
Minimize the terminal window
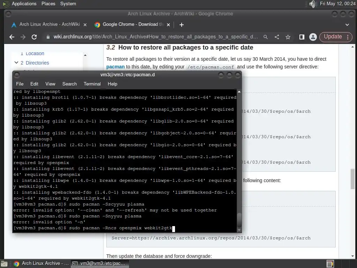tap(221, 75)
